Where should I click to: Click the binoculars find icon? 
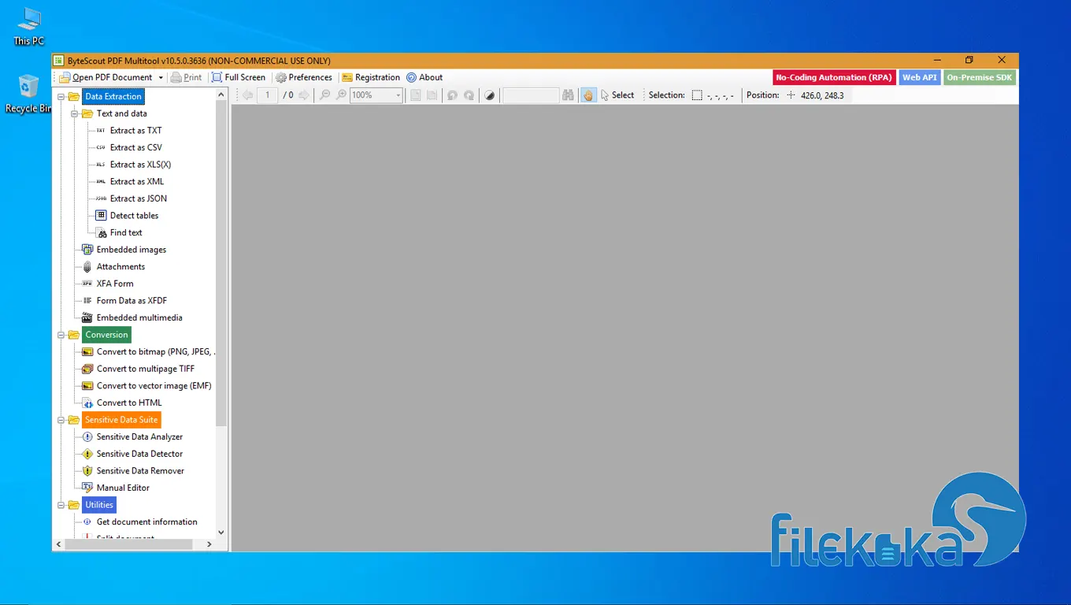tap(568, 95)
